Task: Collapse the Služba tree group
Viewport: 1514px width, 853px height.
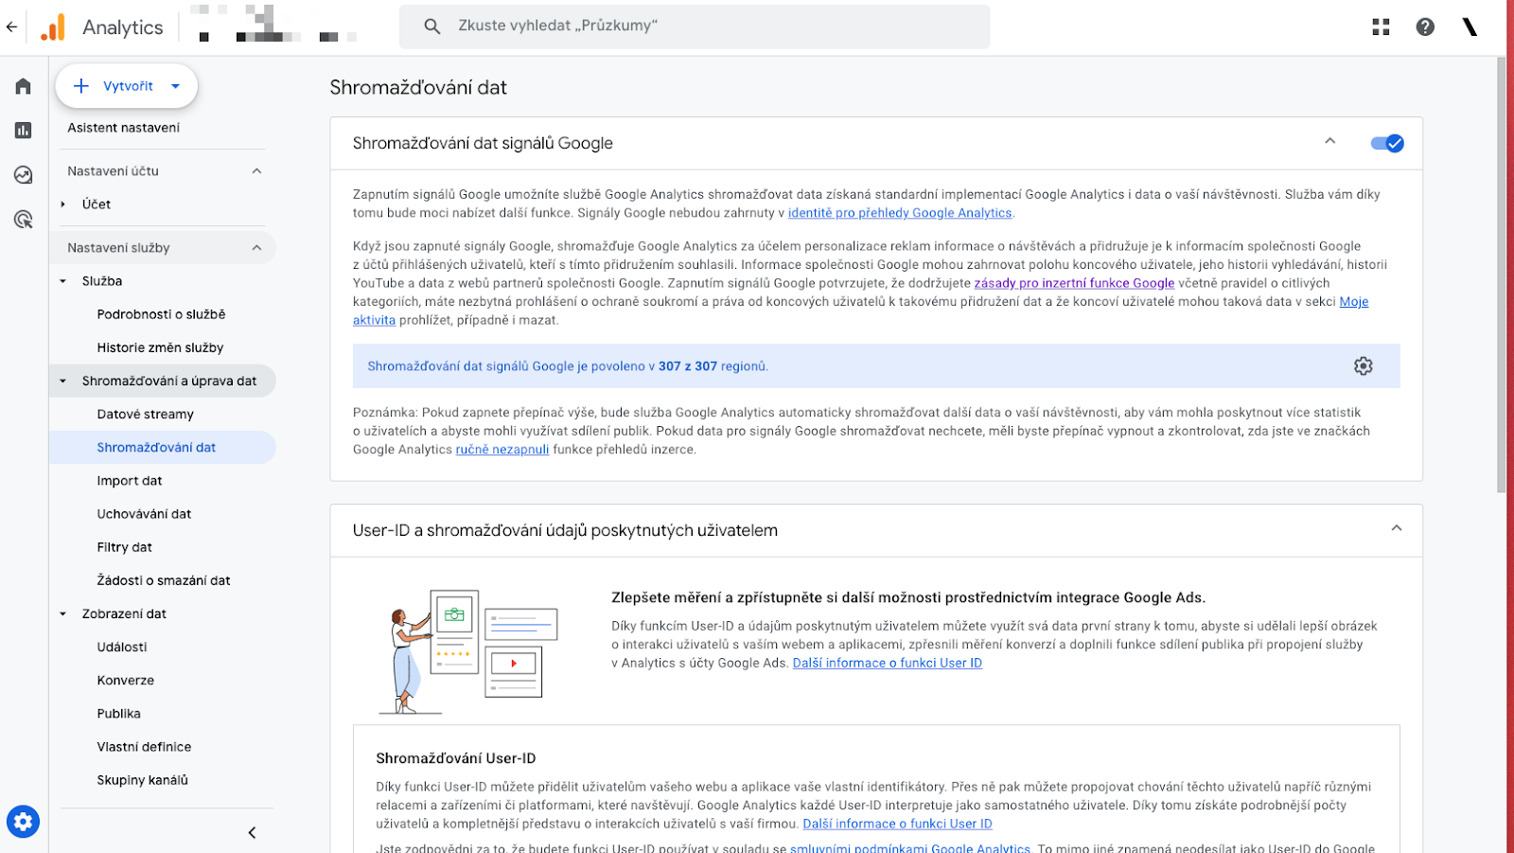Action: click(63, 281)
